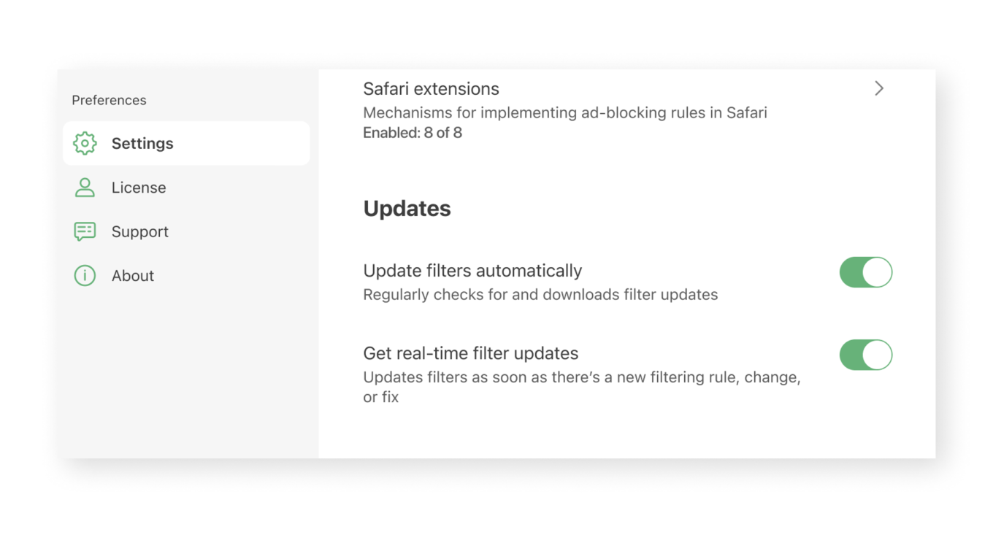Expand the Safari extensions settings via the chevron
The image size is (993, 551).
879,88
